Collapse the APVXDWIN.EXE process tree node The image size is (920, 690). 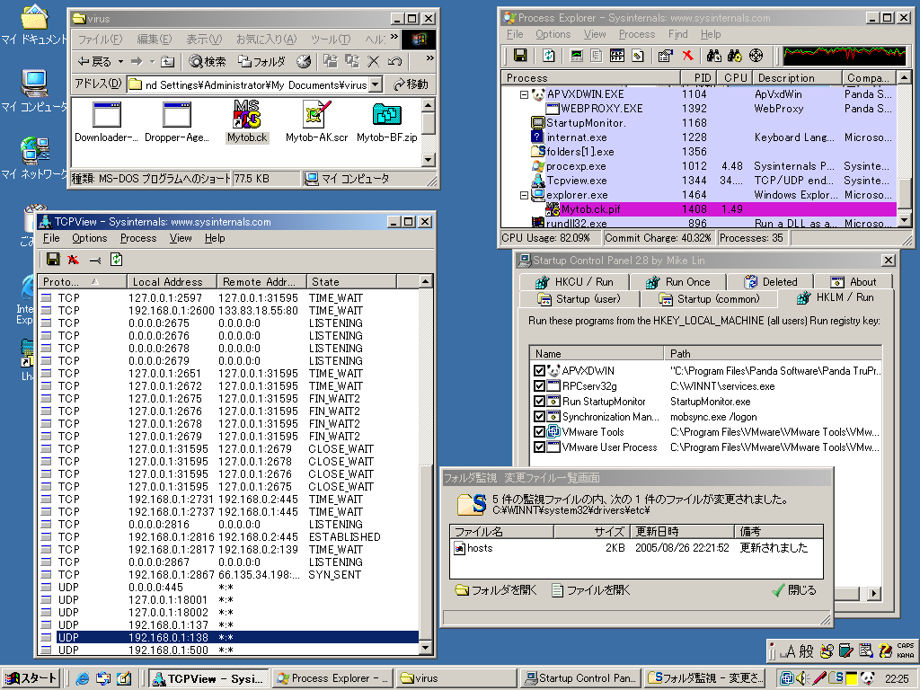(525, 94)
